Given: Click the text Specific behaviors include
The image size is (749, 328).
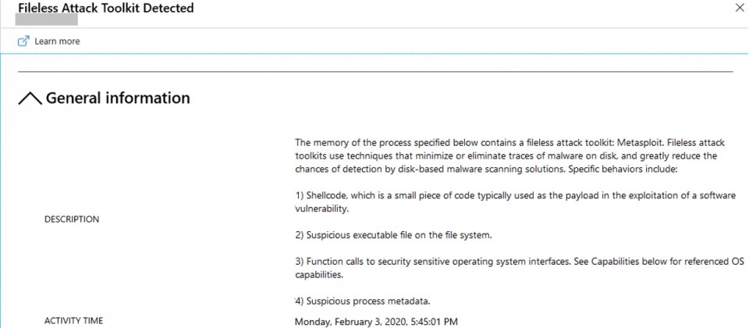Looking at the screenshot, I should pos(622,169).
